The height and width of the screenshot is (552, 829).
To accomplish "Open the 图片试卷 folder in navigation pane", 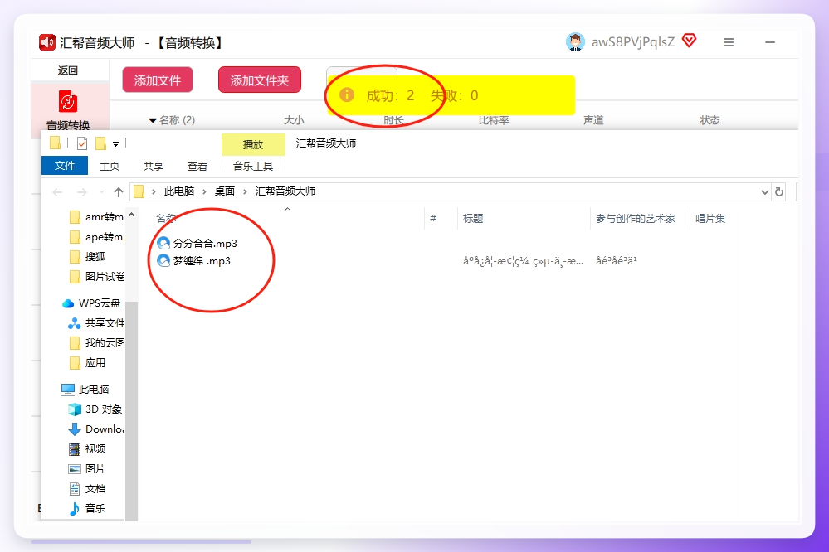I will pos(98,276).
